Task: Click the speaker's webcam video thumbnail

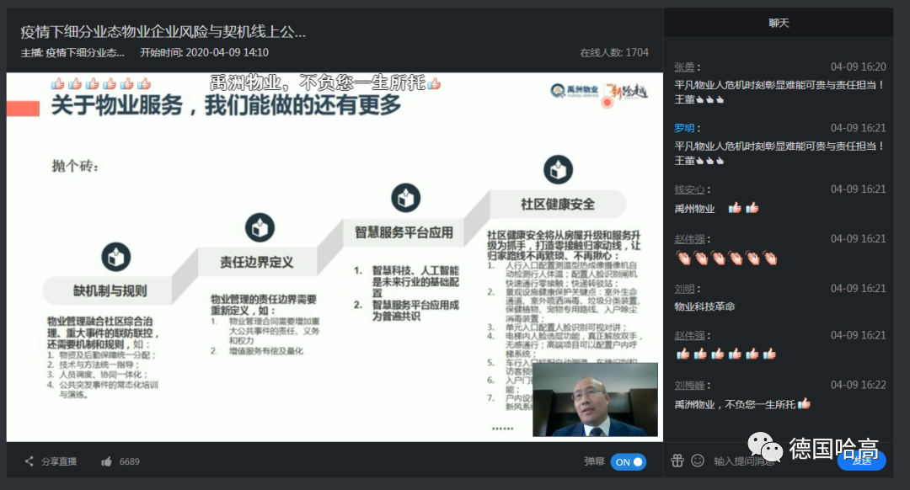Action: point(595,400)
